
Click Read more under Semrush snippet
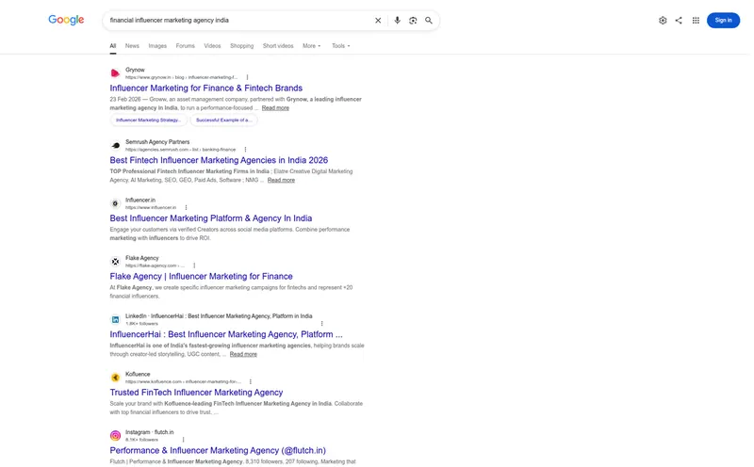tap(281, 180)
